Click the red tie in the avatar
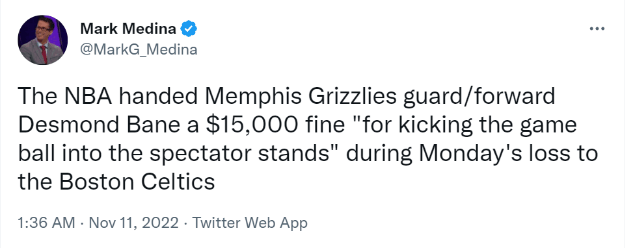 point(44,55)
